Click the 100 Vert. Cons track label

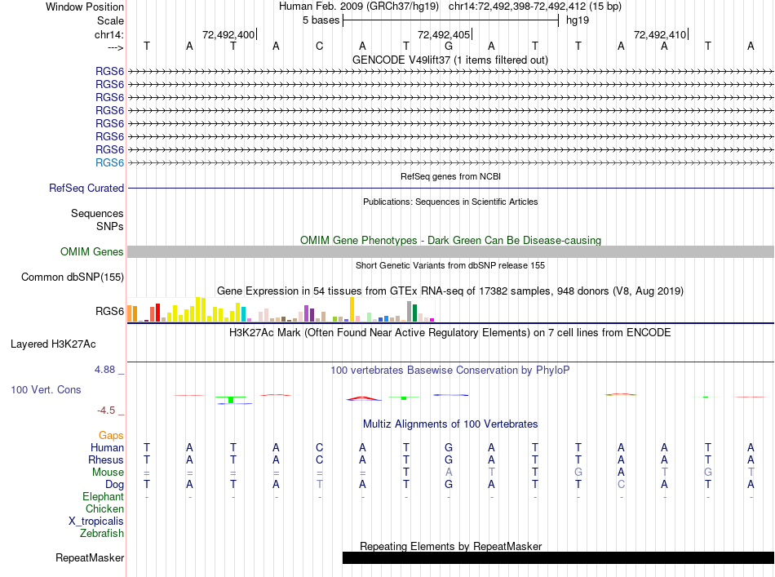tap(46, 389)
